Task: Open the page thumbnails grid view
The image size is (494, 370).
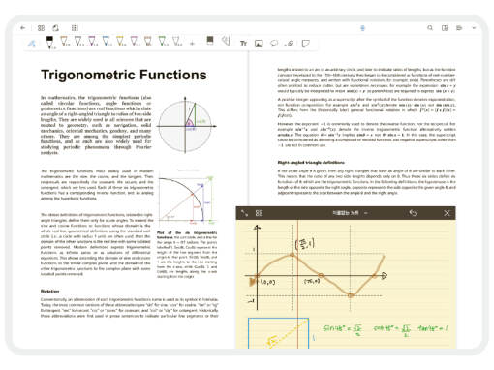Action: (41, 28)
